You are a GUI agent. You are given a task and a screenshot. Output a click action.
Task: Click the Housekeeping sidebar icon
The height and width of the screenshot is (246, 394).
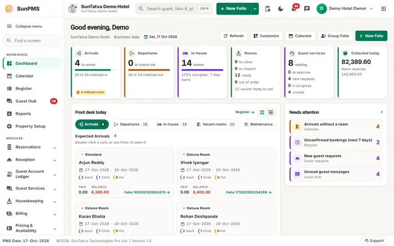9,201
